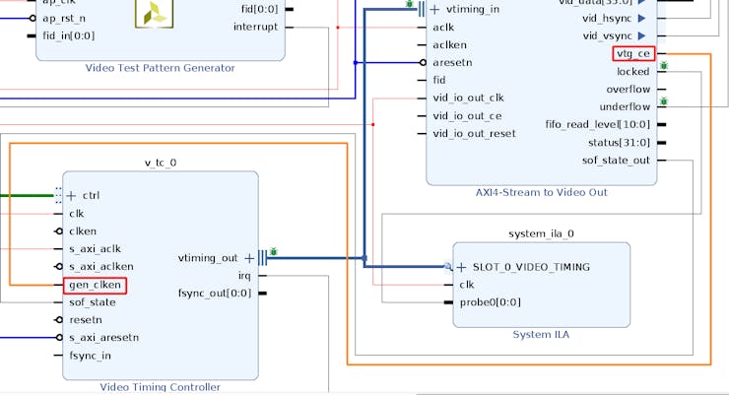Screen dimensions: 729x395
Task: Select the fid input port on Video Out block
Action: click(x=439, y=80)
